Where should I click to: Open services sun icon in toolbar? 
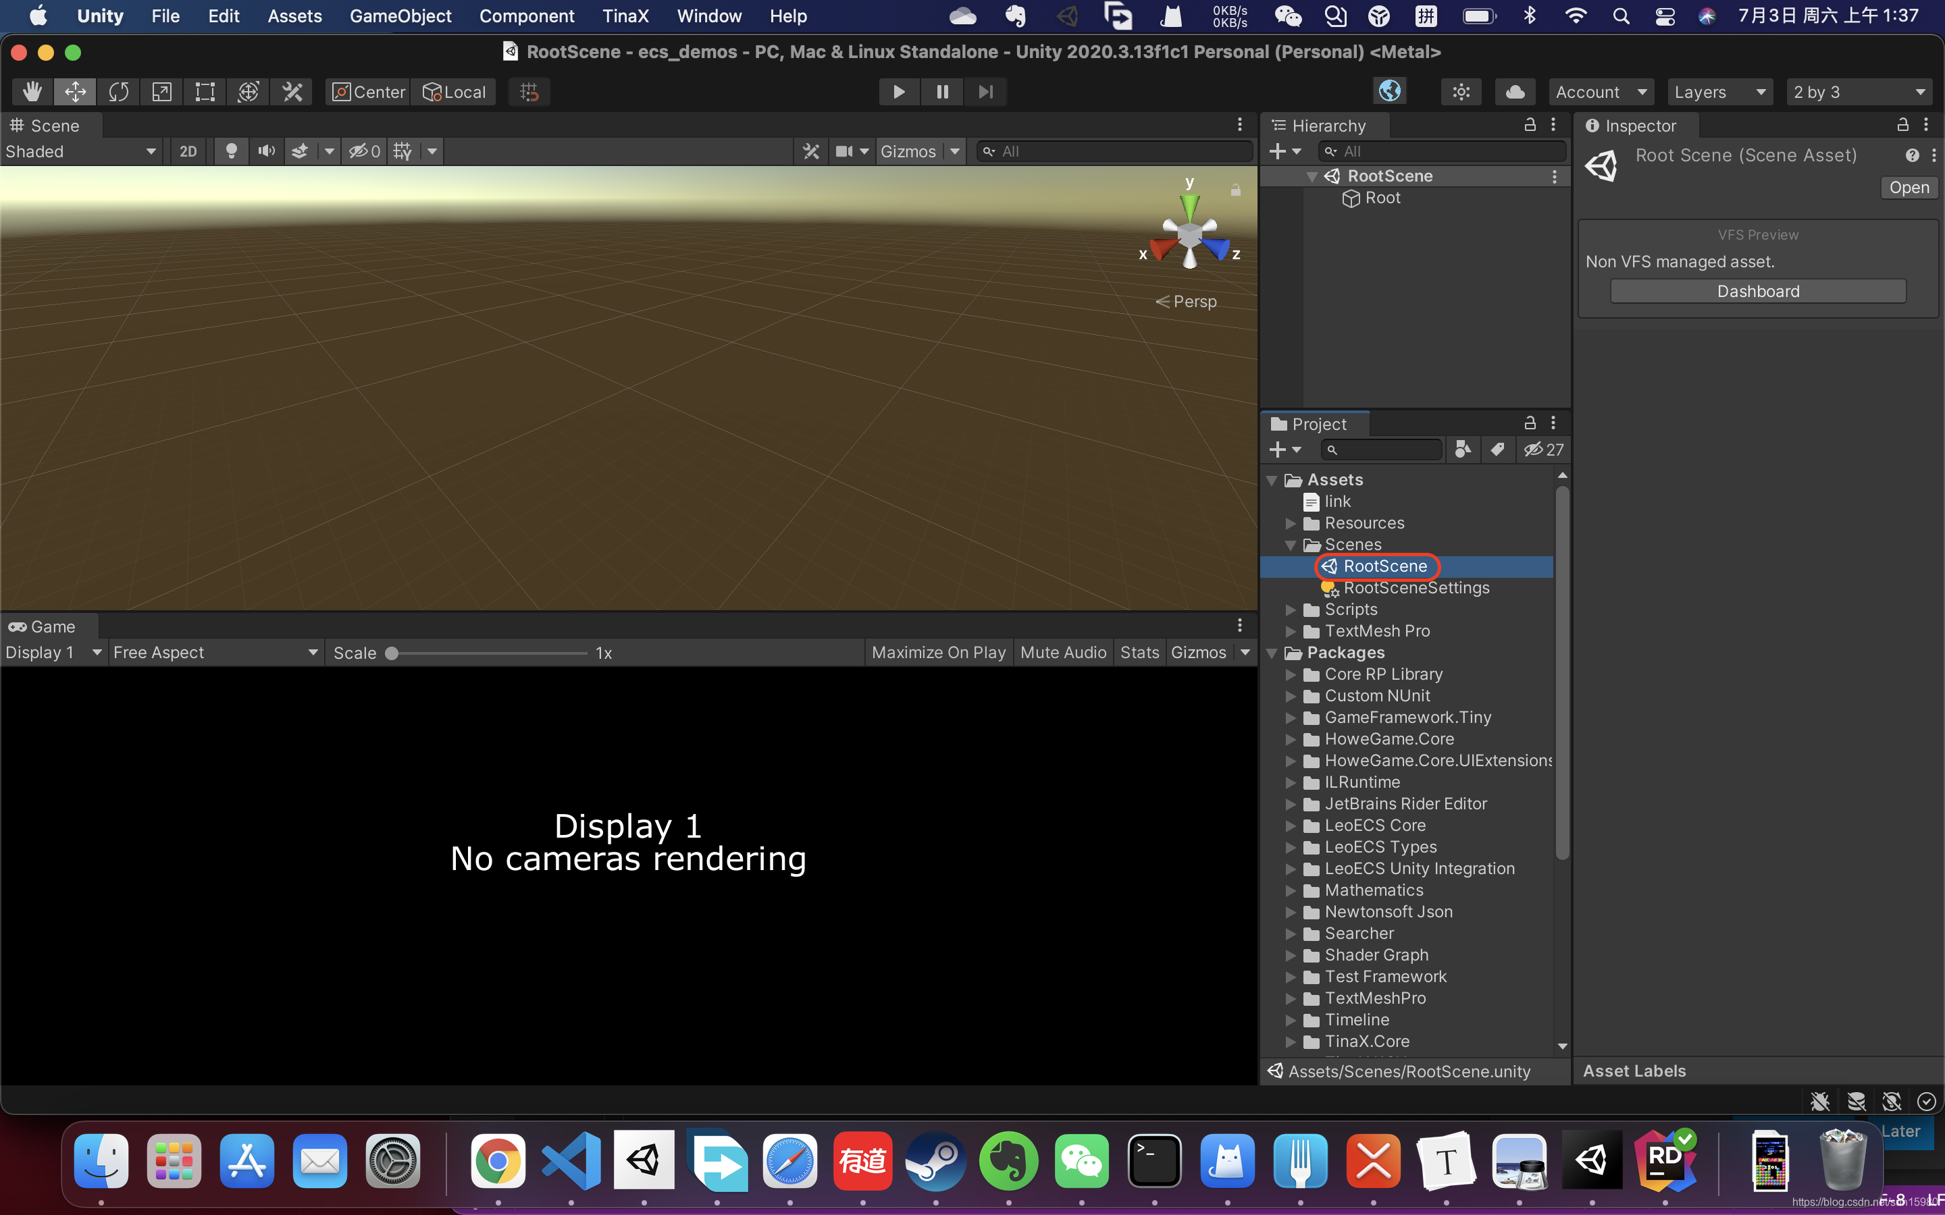pos(1461,92)
